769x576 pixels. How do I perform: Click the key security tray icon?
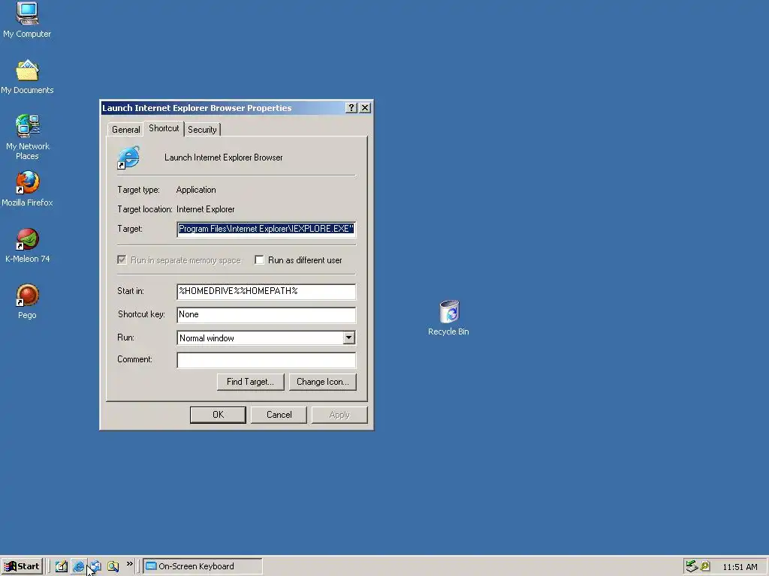tap(705, 566)
